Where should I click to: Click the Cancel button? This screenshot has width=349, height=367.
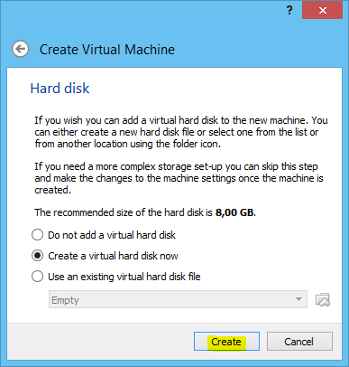299,342
